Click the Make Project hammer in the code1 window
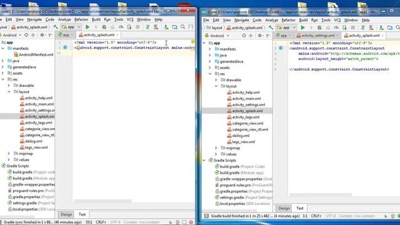The height and width of the screenshot is (225, 400). pos(56,27)
